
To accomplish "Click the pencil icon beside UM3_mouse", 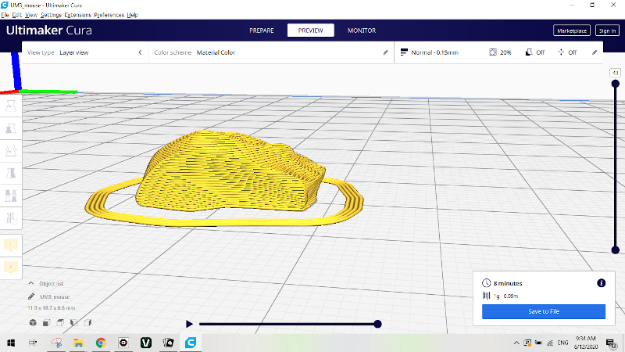I will coord(31,296).
